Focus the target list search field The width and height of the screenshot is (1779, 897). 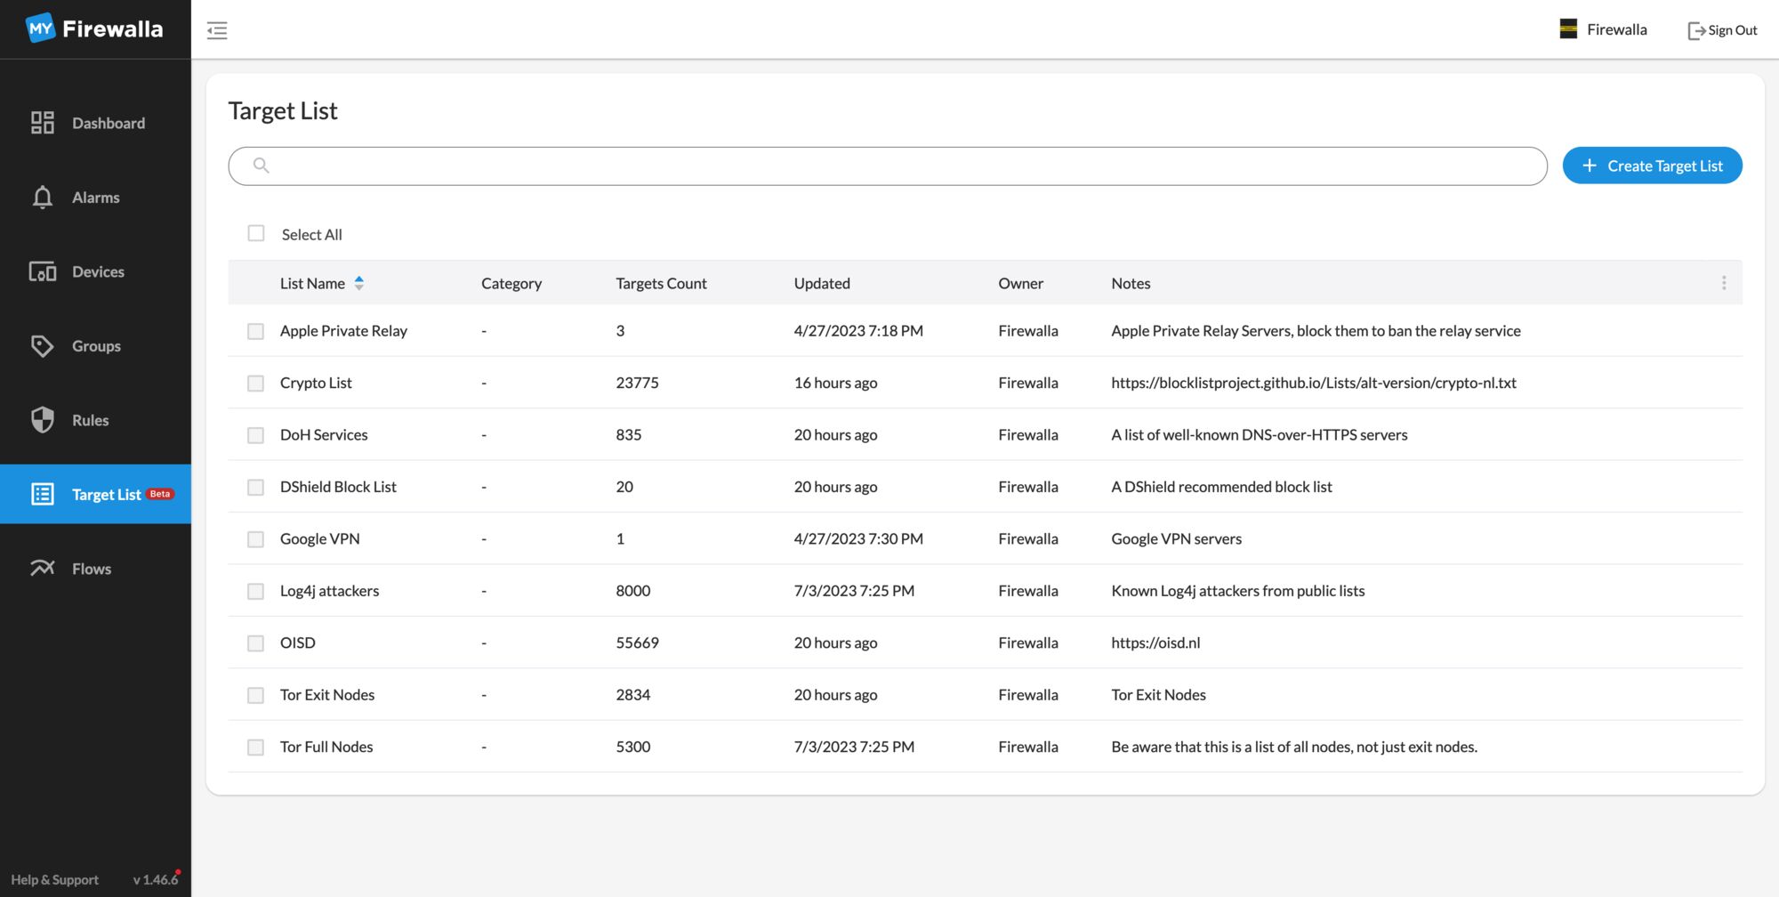click(887, 166)
